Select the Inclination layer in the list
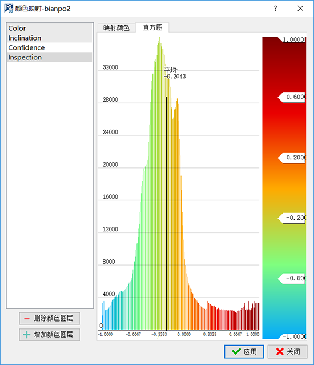The image size is (314, 365). pyautogui.click(x=50, y=38)
